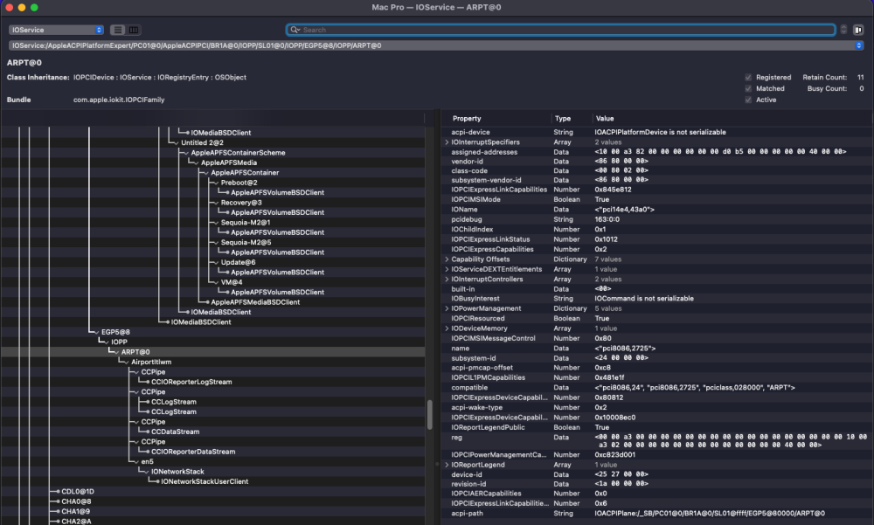Select the subsystem-id property row

[658, 358]
